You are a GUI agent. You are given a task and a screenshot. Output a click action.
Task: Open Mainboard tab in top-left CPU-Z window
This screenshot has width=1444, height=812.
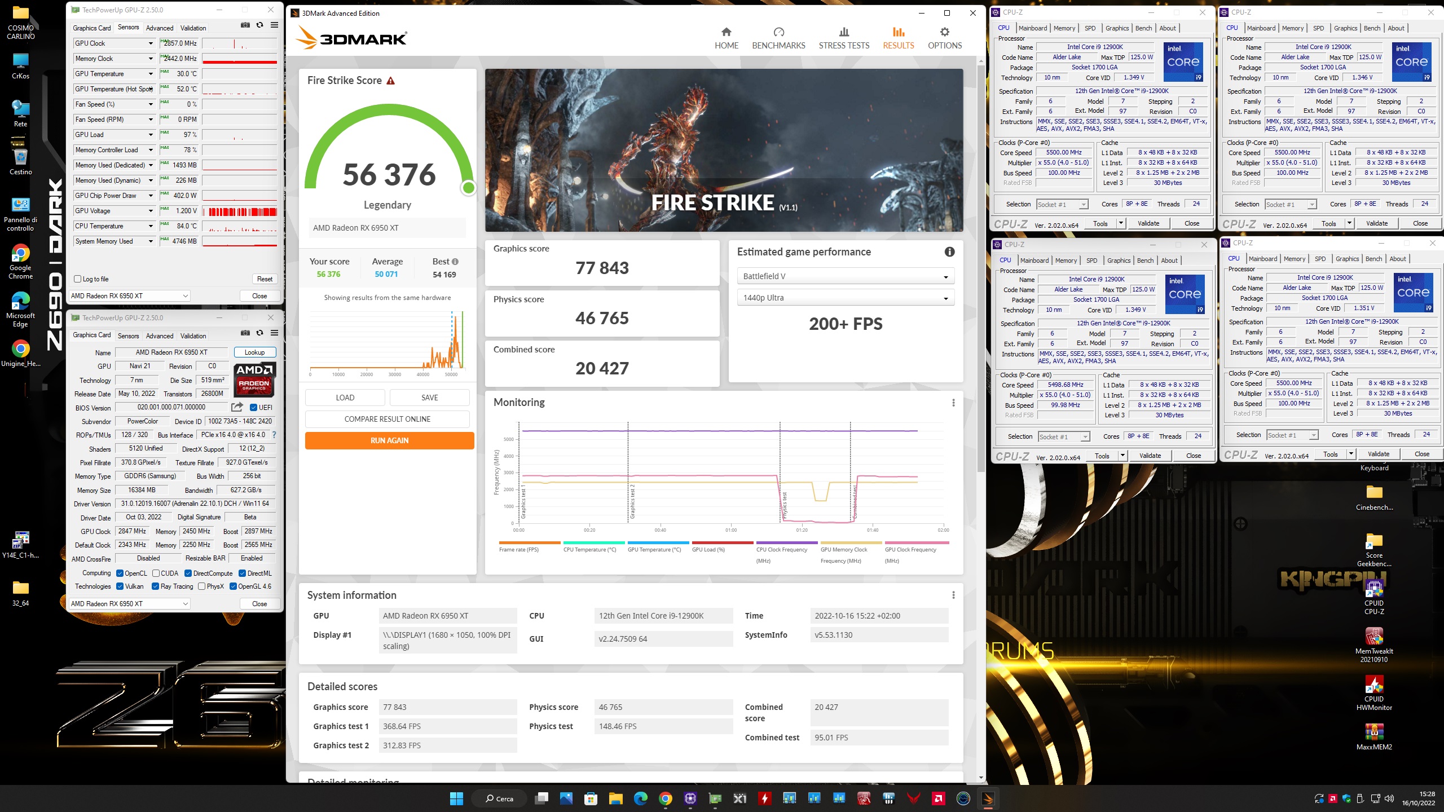[1033, 28]
